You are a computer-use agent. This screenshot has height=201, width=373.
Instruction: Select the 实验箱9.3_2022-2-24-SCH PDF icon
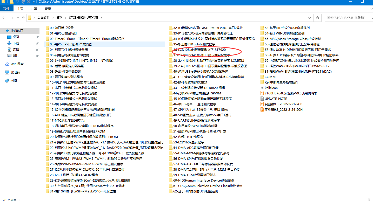point(262,109)
